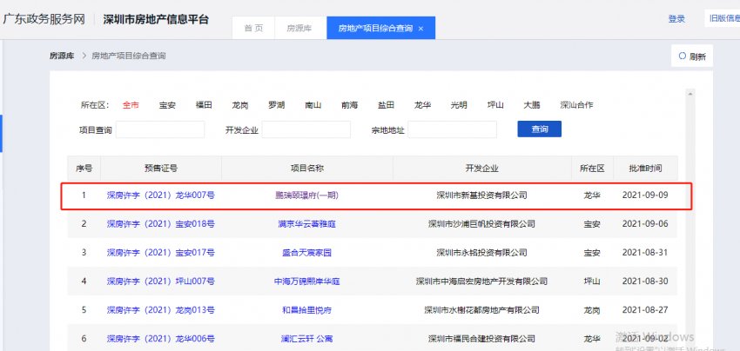Switch to the 首页 tab

(x=253, y=29)
